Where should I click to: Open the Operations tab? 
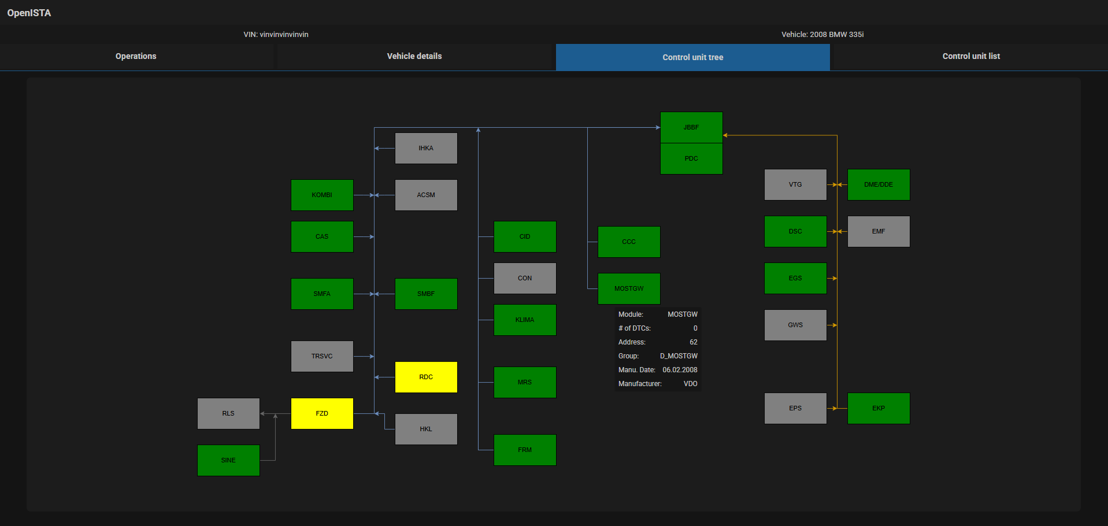click(136, 56)
